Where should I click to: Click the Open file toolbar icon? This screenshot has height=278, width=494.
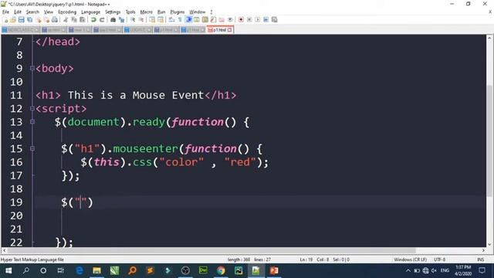13,19
